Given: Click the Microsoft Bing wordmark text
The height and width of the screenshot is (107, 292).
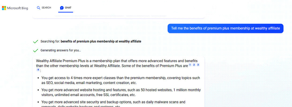Looking at the screenshot, I should [17, 8].
